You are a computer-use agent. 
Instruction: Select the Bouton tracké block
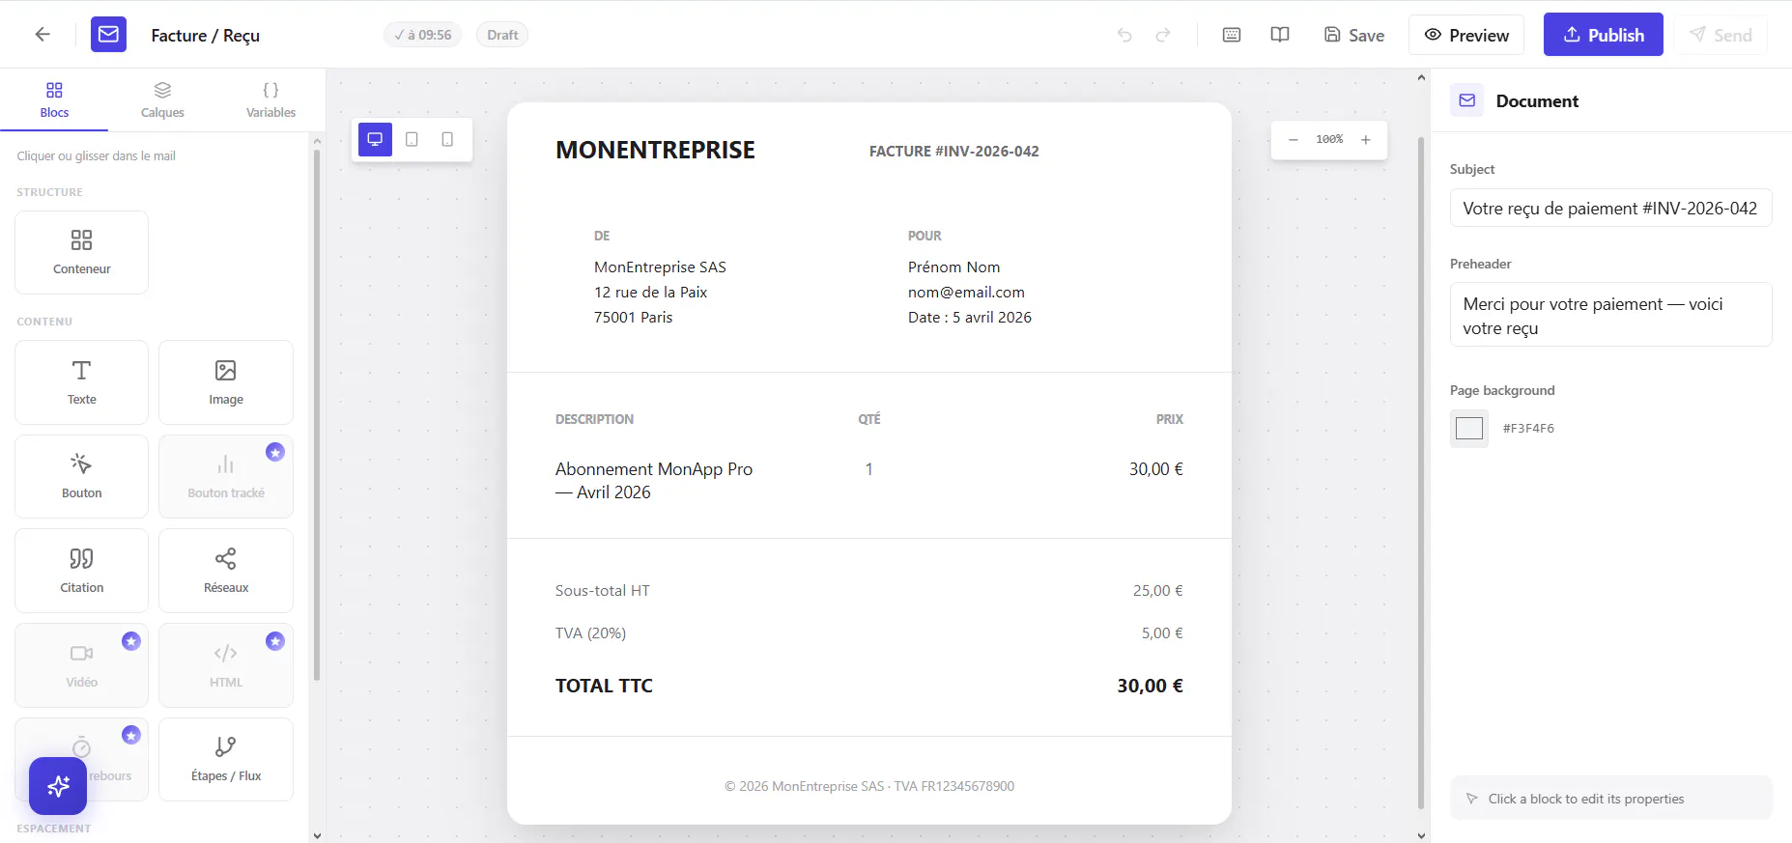(226, 476)
